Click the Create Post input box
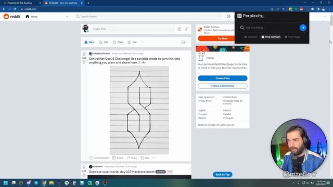Screen dimensions: 333x187 [x=133, y=29]
